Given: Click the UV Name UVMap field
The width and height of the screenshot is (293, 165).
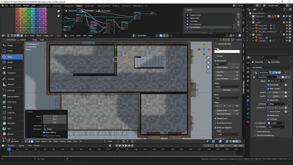Looking at the screenshot, I should [x=276, y=104].
